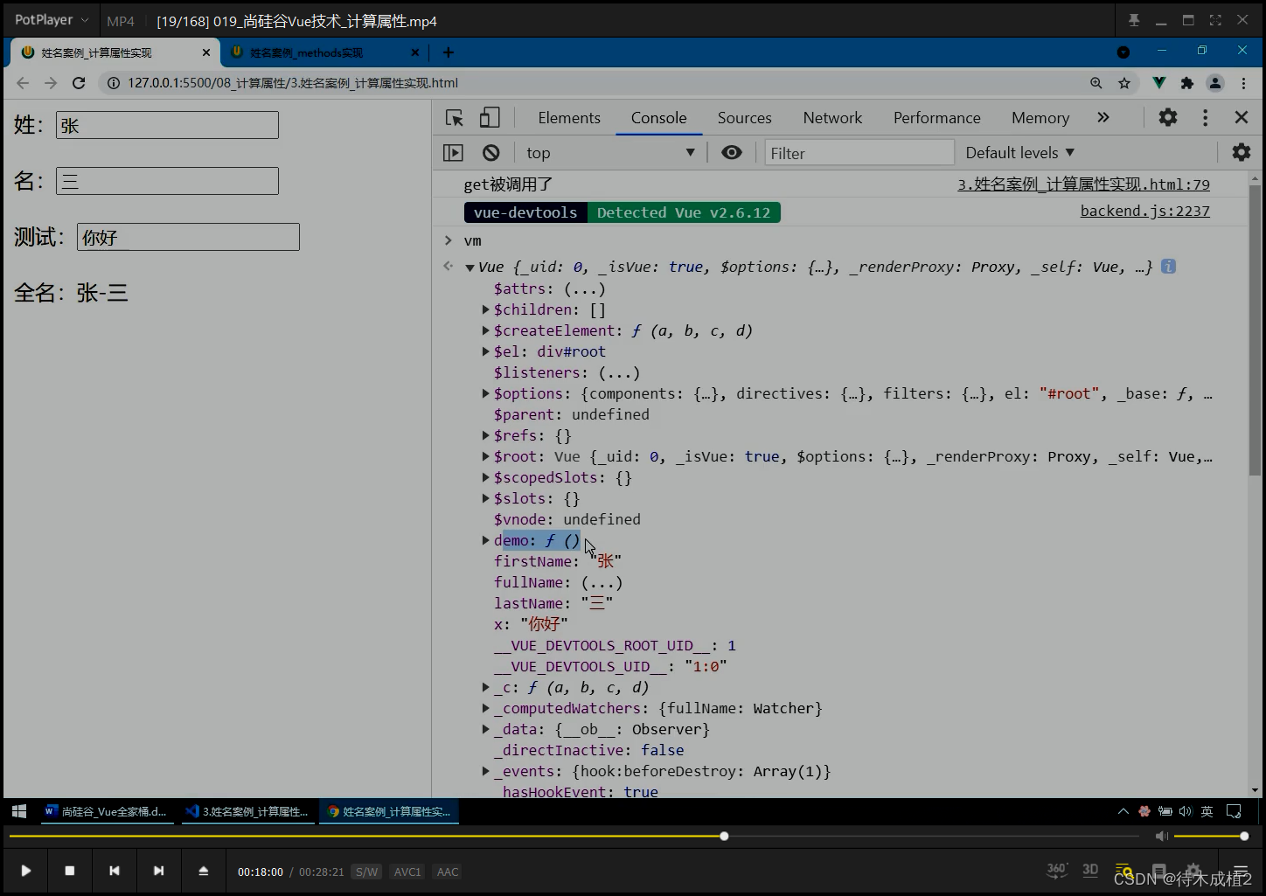Expand the $children property
The height and width of the screenshot is (896, 1266).
(x=485, y=309)
